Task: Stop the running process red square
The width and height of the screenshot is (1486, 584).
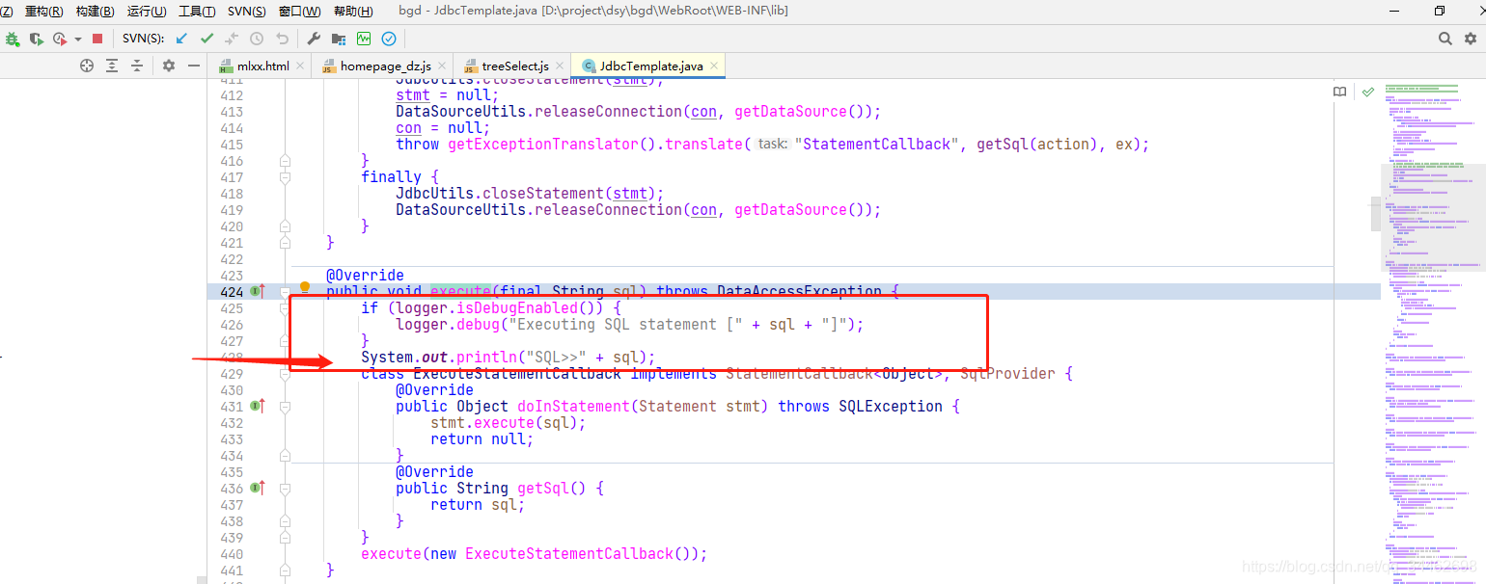Action: click(97, 39)
